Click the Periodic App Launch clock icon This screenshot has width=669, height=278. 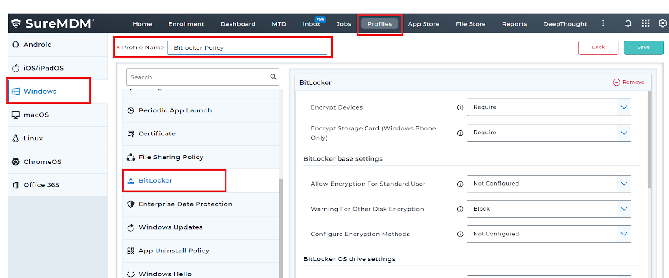tap(131, 110)
